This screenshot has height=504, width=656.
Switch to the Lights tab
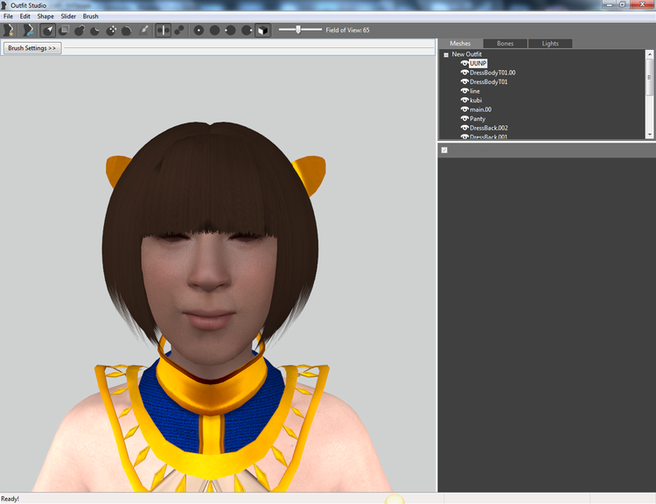tap(550, 44)
